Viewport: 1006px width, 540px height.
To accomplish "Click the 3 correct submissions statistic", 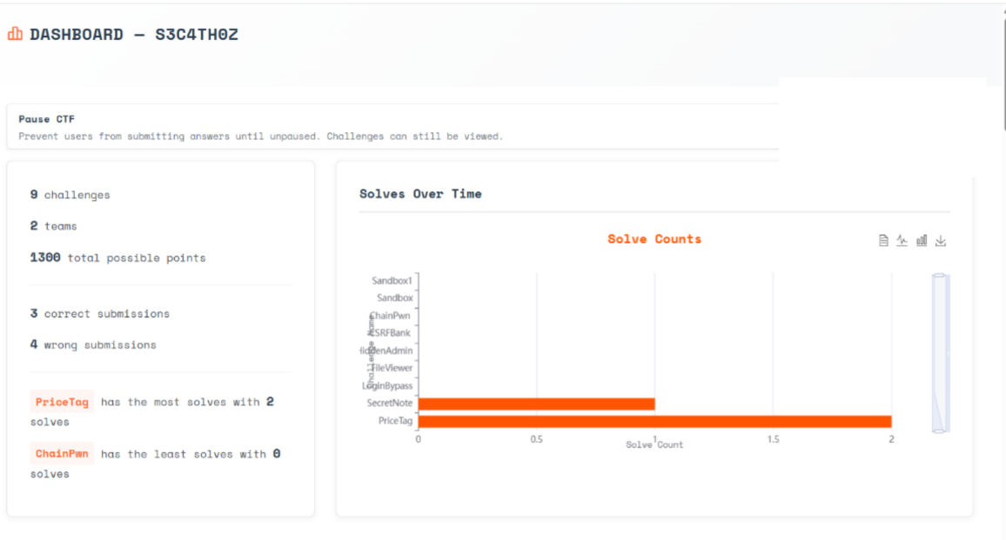I will (x=100, y=314).
